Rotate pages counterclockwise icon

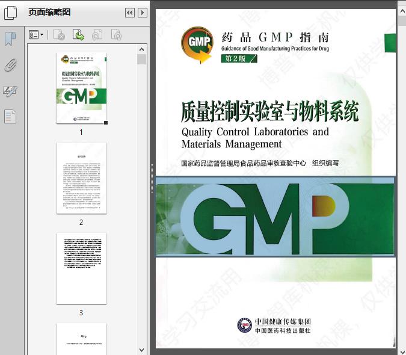(97, 35)
